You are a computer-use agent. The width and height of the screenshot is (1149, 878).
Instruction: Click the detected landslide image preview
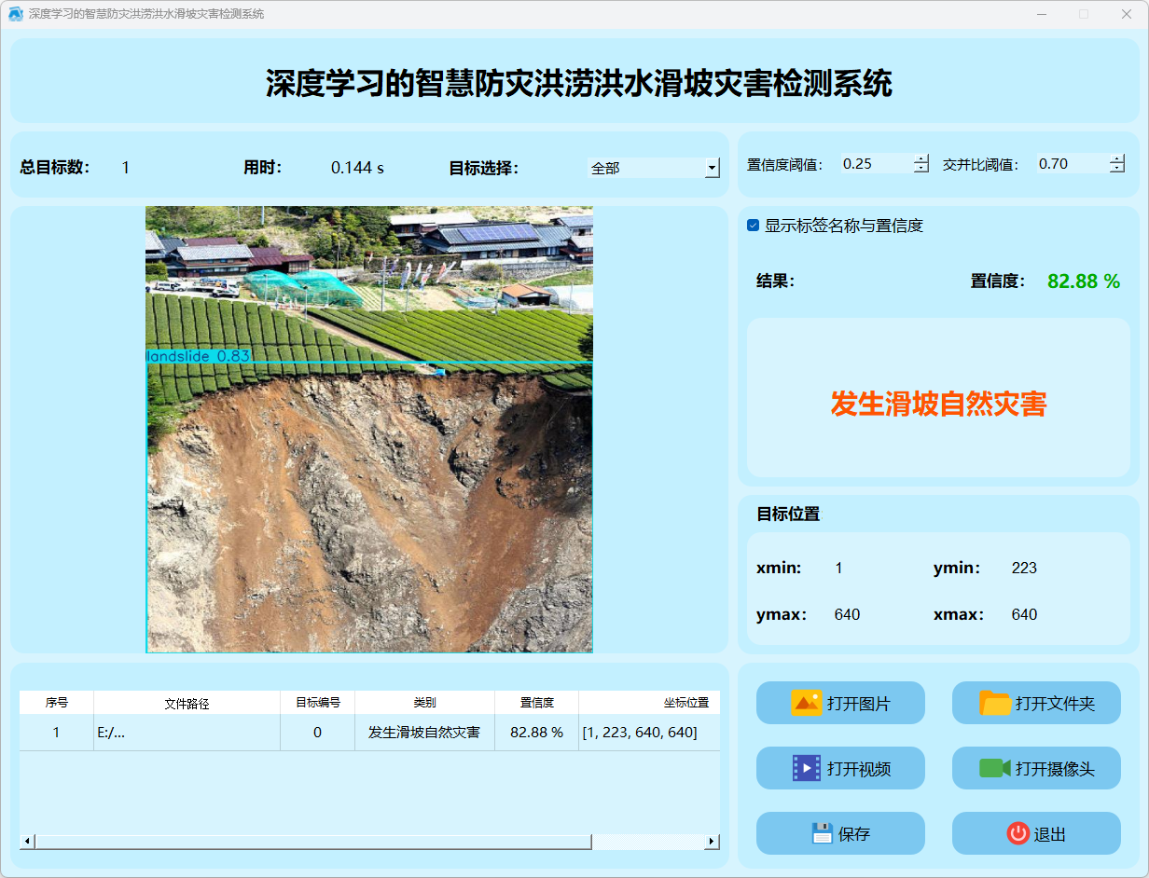point(369,429)
